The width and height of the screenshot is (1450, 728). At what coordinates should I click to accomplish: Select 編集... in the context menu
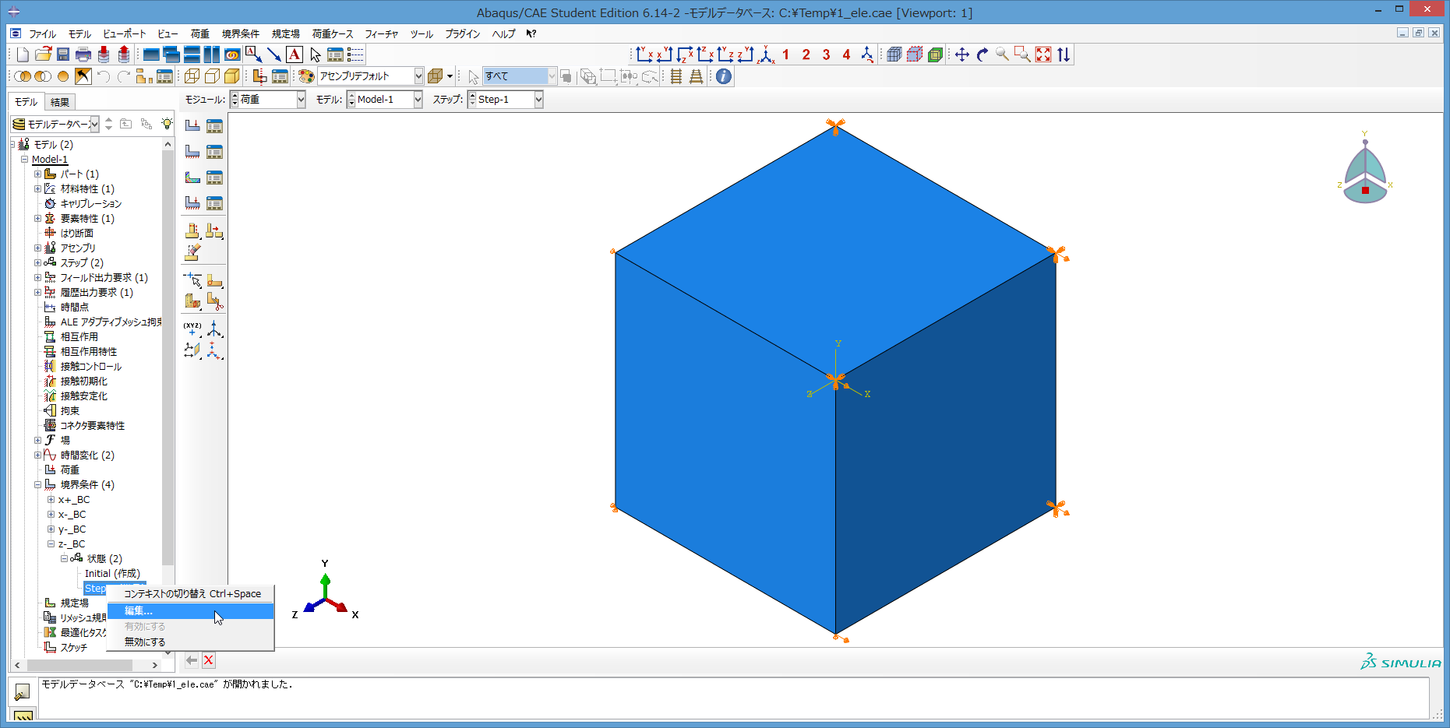(190, 611)
